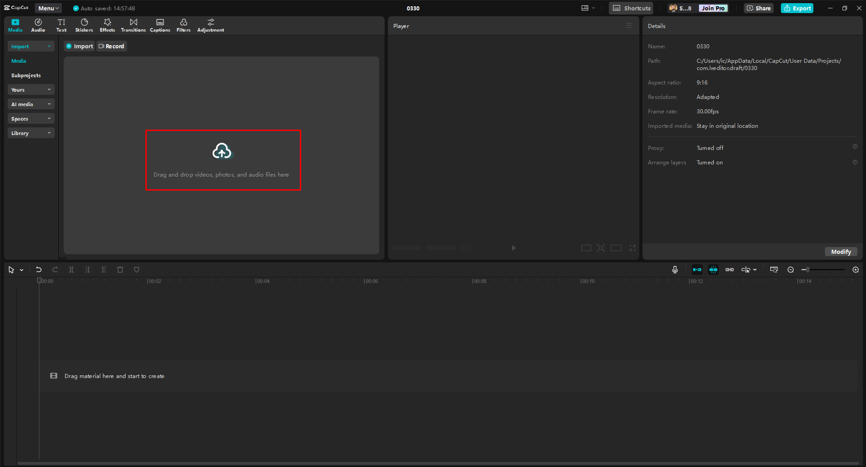The width and height of the screenshot is (866, 467).
Task: Open the pointer tool mode dropdown
Action: pyautogui.click(x=22, y=270)
